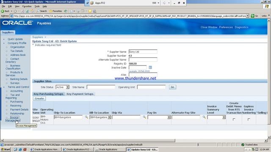This screenshot has width=271, height=152.
Task: Open the Favorites toolbar button
Action: point(55,11)
